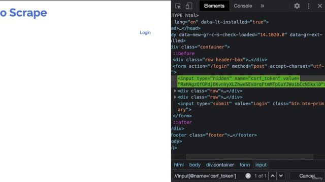The height and width of the screenshot is (182, 325).
Task: Select the div row header-box node
Action: (220, 60)
